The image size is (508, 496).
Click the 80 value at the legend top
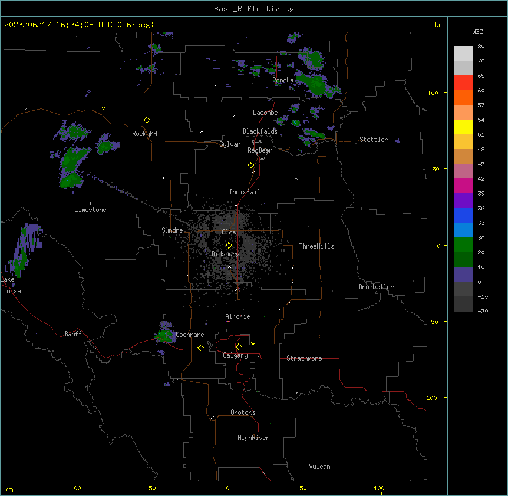(481, 47)
